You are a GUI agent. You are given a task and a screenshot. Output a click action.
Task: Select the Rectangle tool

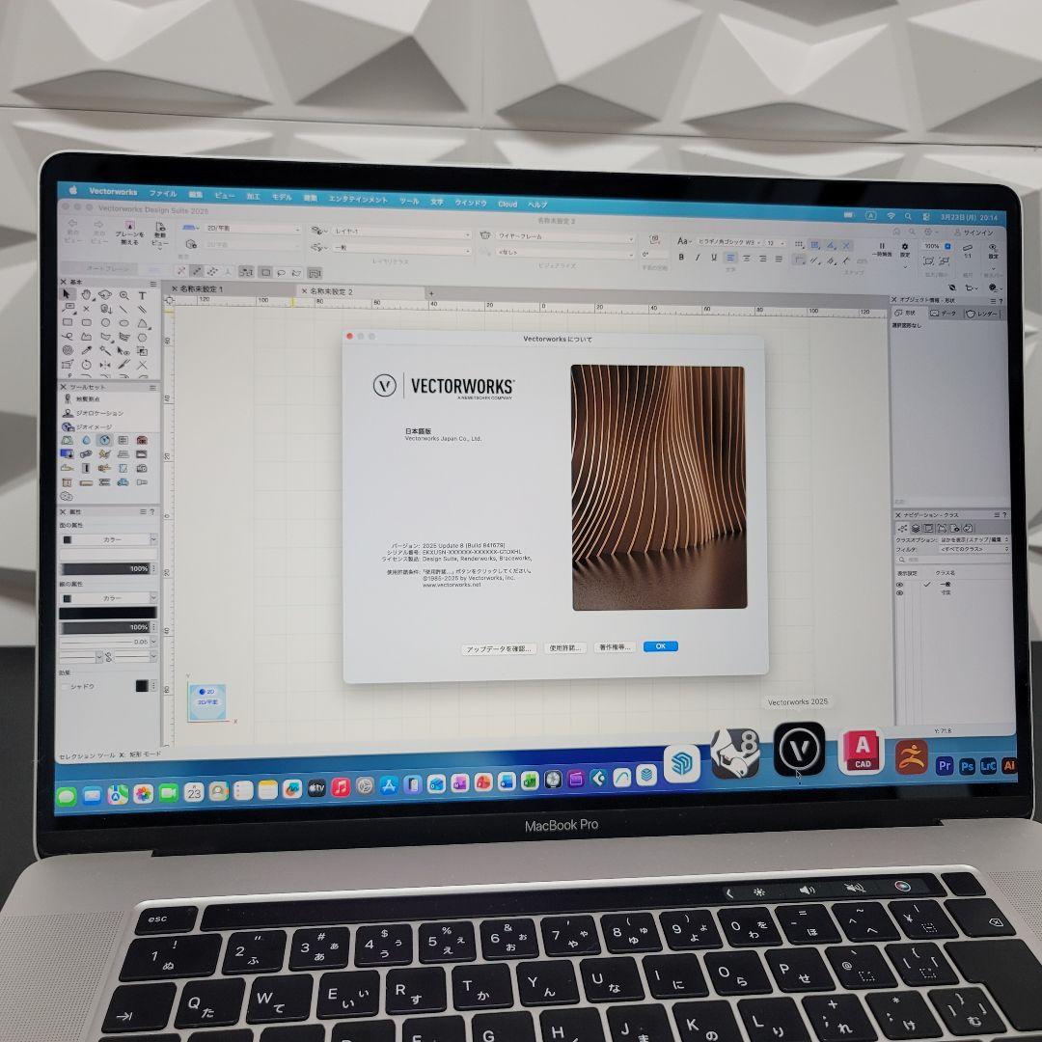[68, 322]
